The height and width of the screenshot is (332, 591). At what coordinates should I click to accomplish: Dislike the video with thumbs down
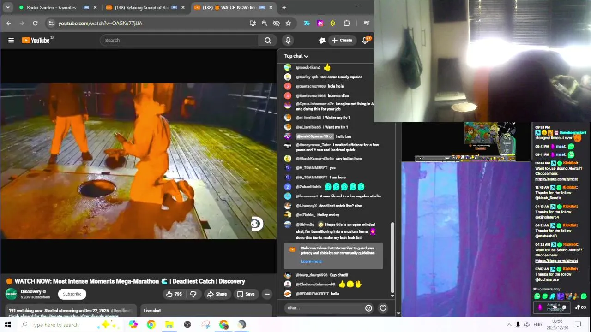click(193, 294)
